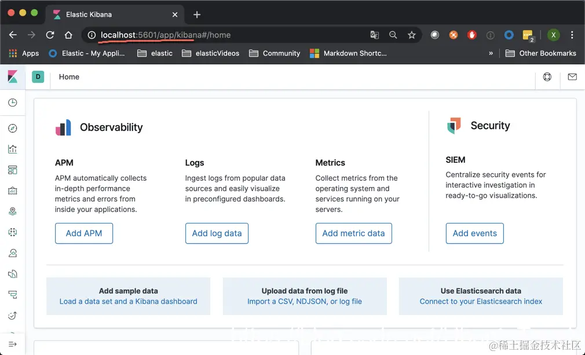Open the green X profile avatar
This screenshot has height=355, width=585.
click(x=553, y=35)
